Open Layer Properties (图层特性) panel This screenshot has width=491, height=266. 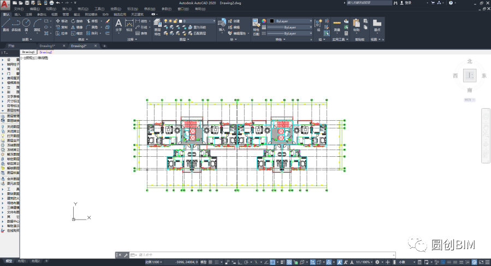coord(157,27)
